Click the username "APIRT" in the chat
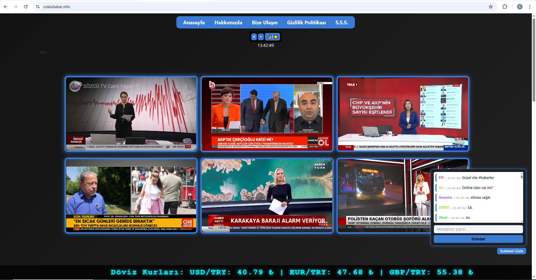 444,207
